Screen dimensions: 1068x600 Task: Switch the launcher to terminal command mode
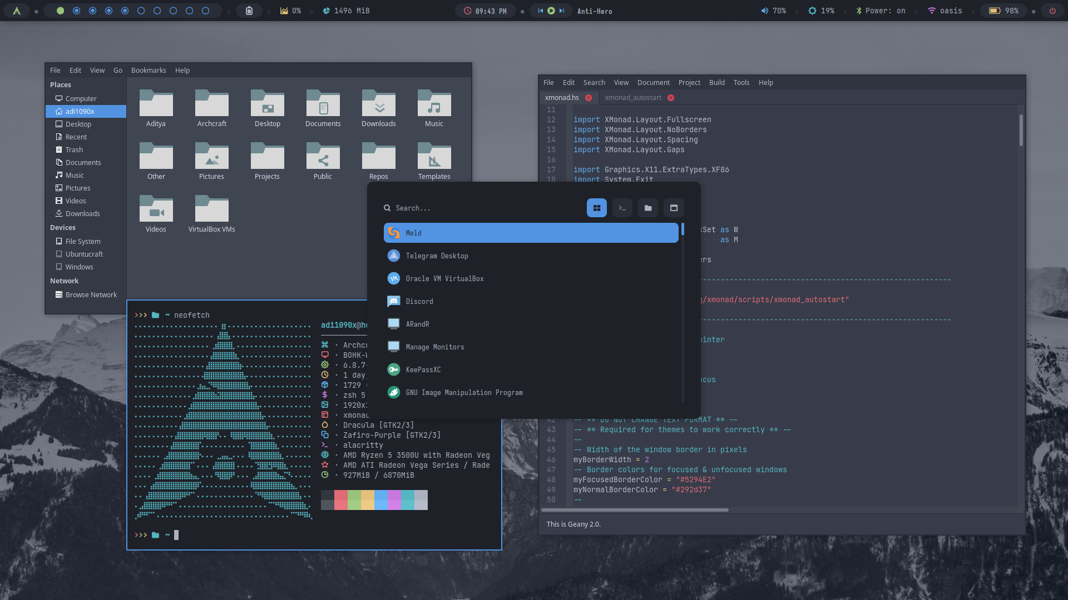point(622,208)
